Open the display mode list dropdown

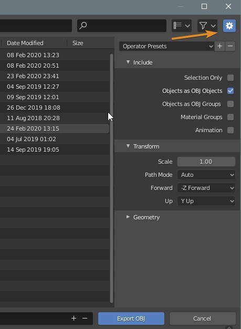[182, 26]
